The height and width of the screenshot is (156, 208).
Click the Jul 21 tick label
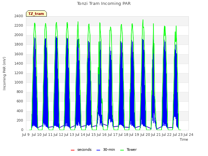tap(156, 135)
